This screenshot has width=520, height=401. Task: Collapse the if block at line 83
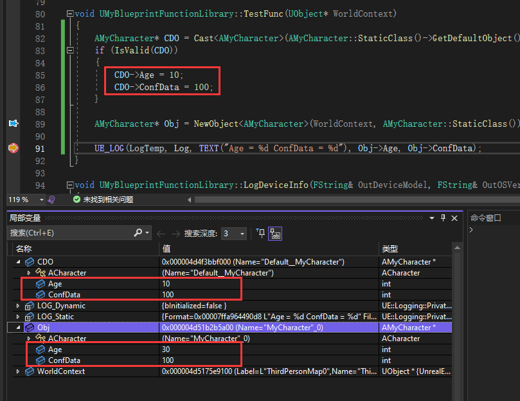(70, 50)
